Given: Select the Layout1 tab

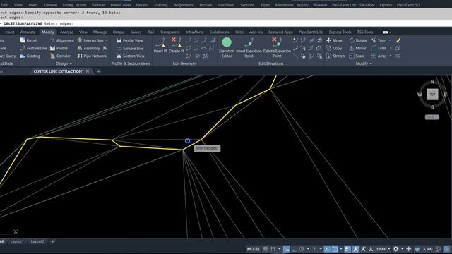Looking at the screenshot, I should (x=17, y=241).
